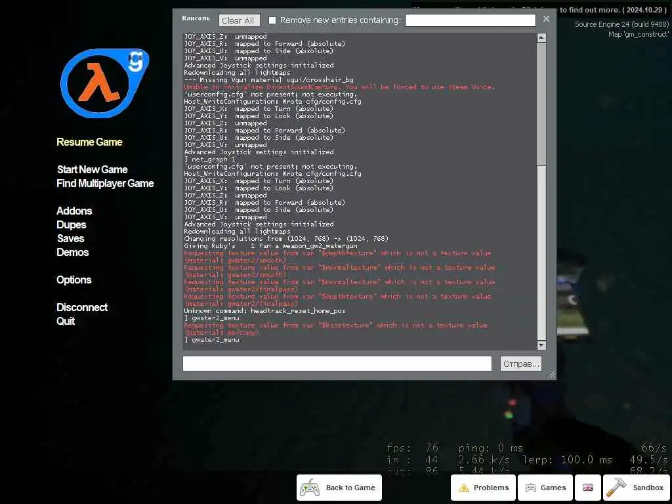Click the hammer Sandbox gamemode icon
The height and width of the screenshot is (504, 672).
click(616, 488)
